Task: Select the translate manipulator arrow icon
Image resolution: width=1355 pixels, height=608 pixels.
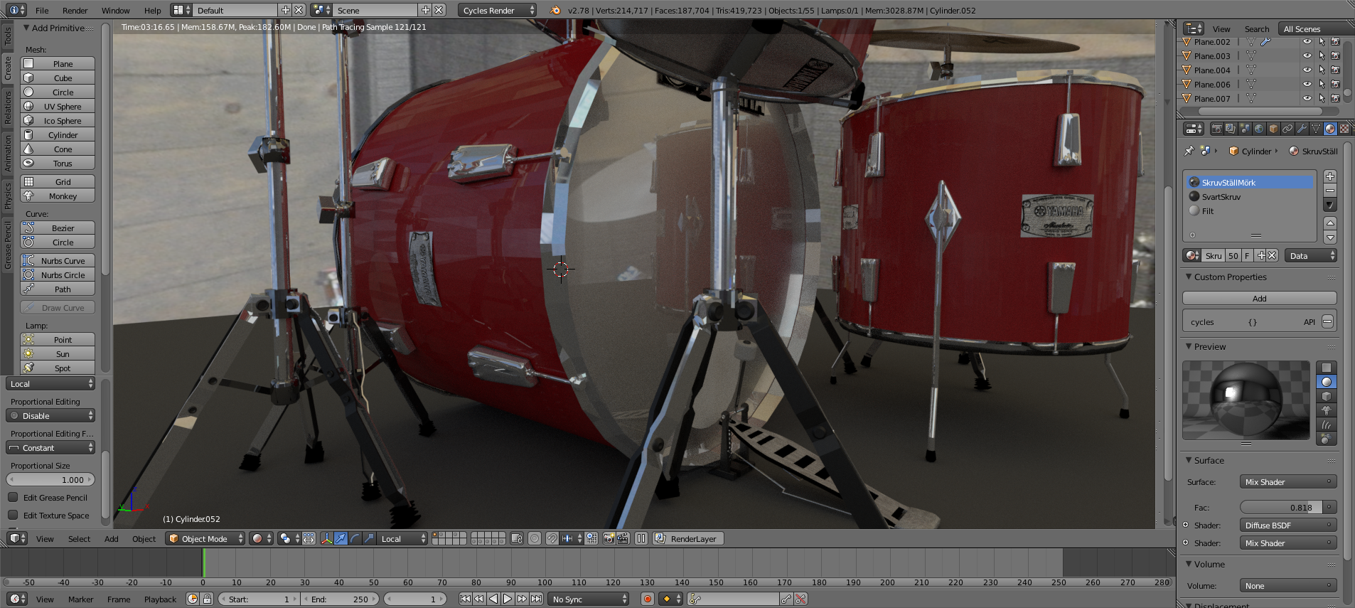Action: coord(341,538)
